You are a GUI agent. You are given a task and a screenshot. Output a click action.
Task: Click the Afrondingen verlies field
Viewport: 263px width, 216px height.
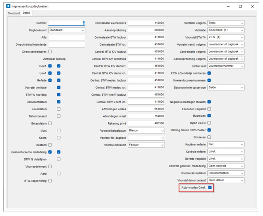[x=146, y=109]
